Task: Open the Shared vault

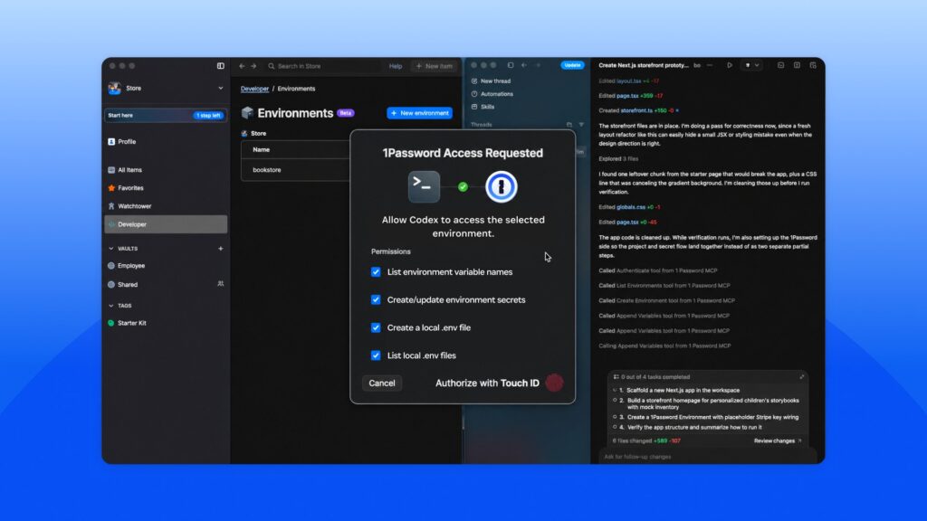Action: pyautogui.click(x=122, y=285)
